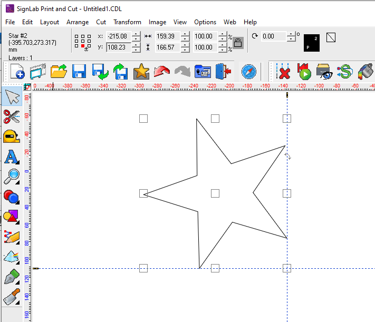This screenshot has width=375, height=322.
Task: Select the arrow Select tool
Action: [12, 97]
